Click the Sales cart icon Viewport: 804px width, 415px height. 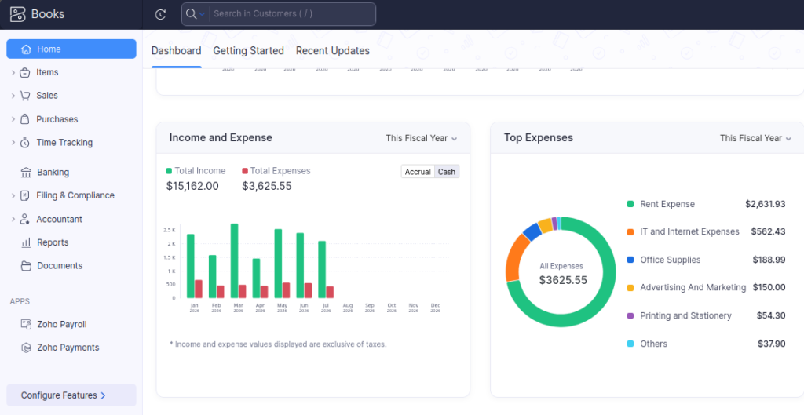[x=24, y=96]
